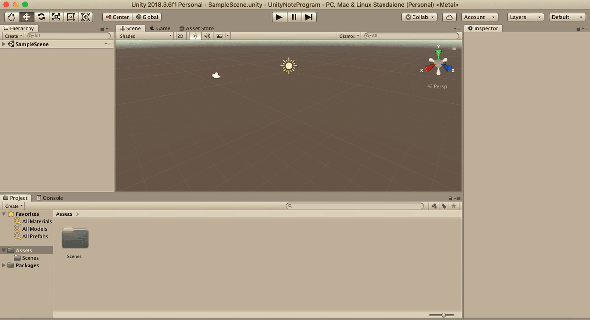Screen dimensions: 590x320
Task: Open the Asset Store tab
Action: coord(197,28)
